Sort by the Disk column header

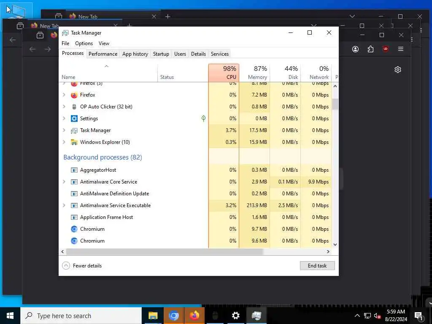(285, 73)
